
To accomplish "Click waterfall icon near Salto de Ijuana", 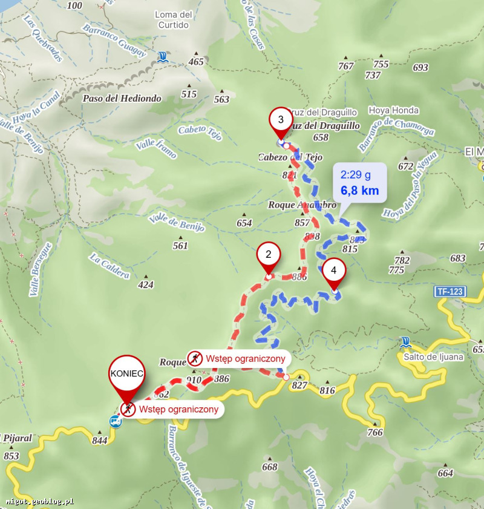I will (x=405, y=342).
